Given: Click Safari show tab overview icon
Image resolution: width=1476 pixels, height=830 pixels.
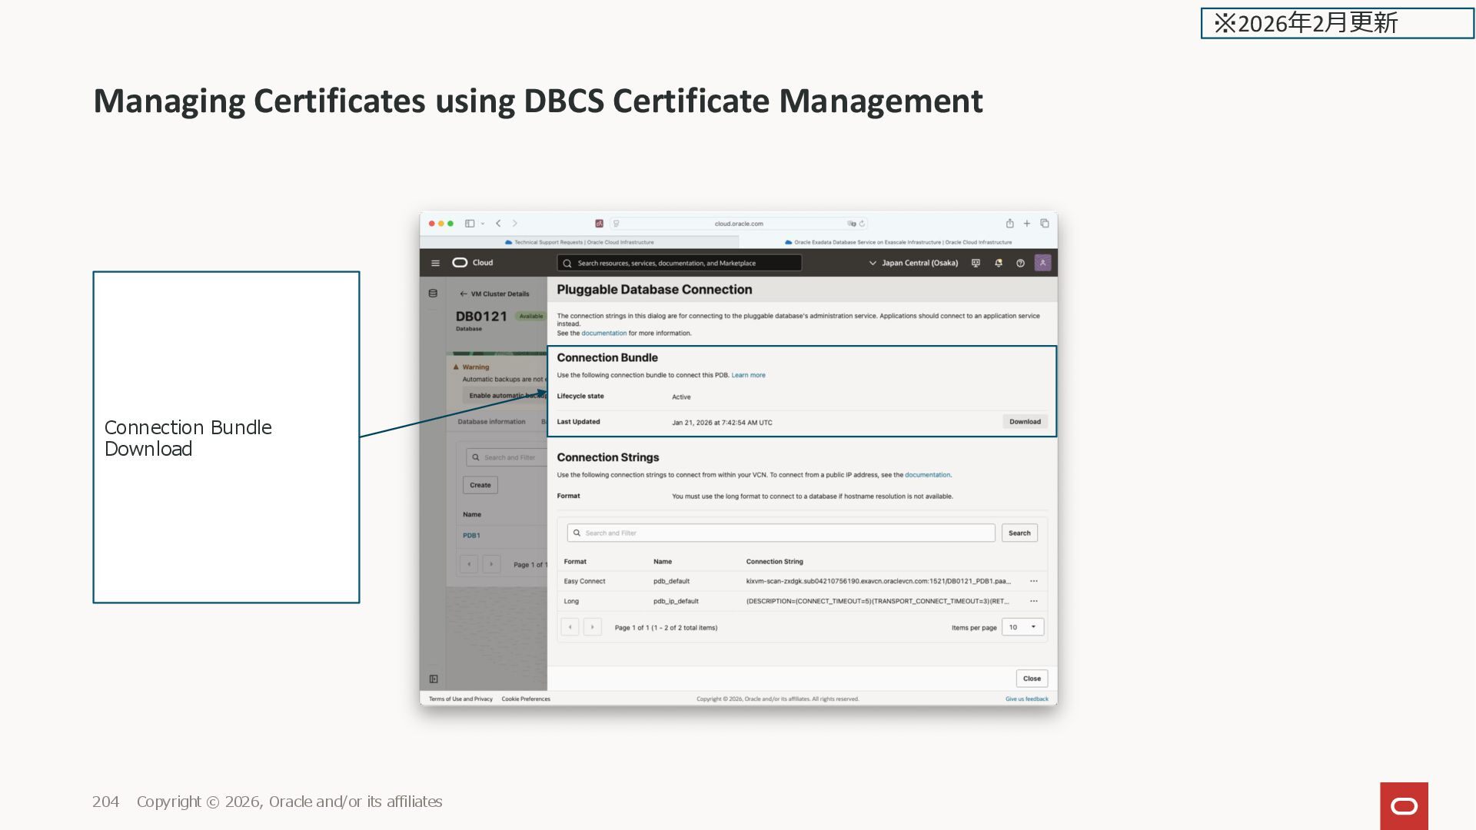Looking at the screenshot, I should [1044, 224].
